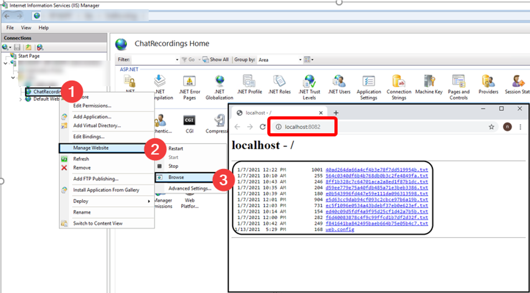Click the browser Back arrow

click(x=237, y=127)
